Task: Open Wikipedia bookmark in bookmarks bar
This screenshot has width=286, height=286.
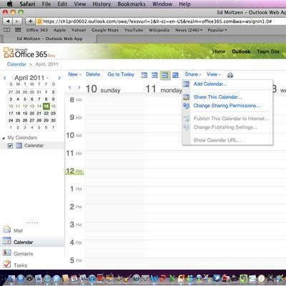Action: pos(159,30)
